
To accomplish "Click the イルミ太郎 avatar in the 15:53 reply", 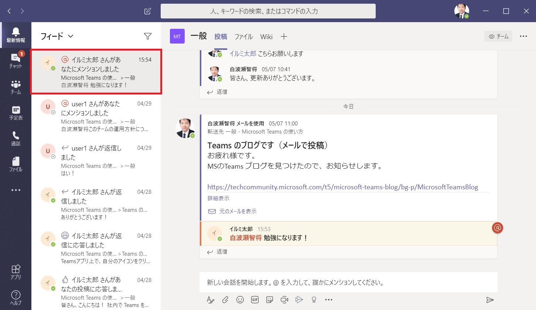I will 214,233.
